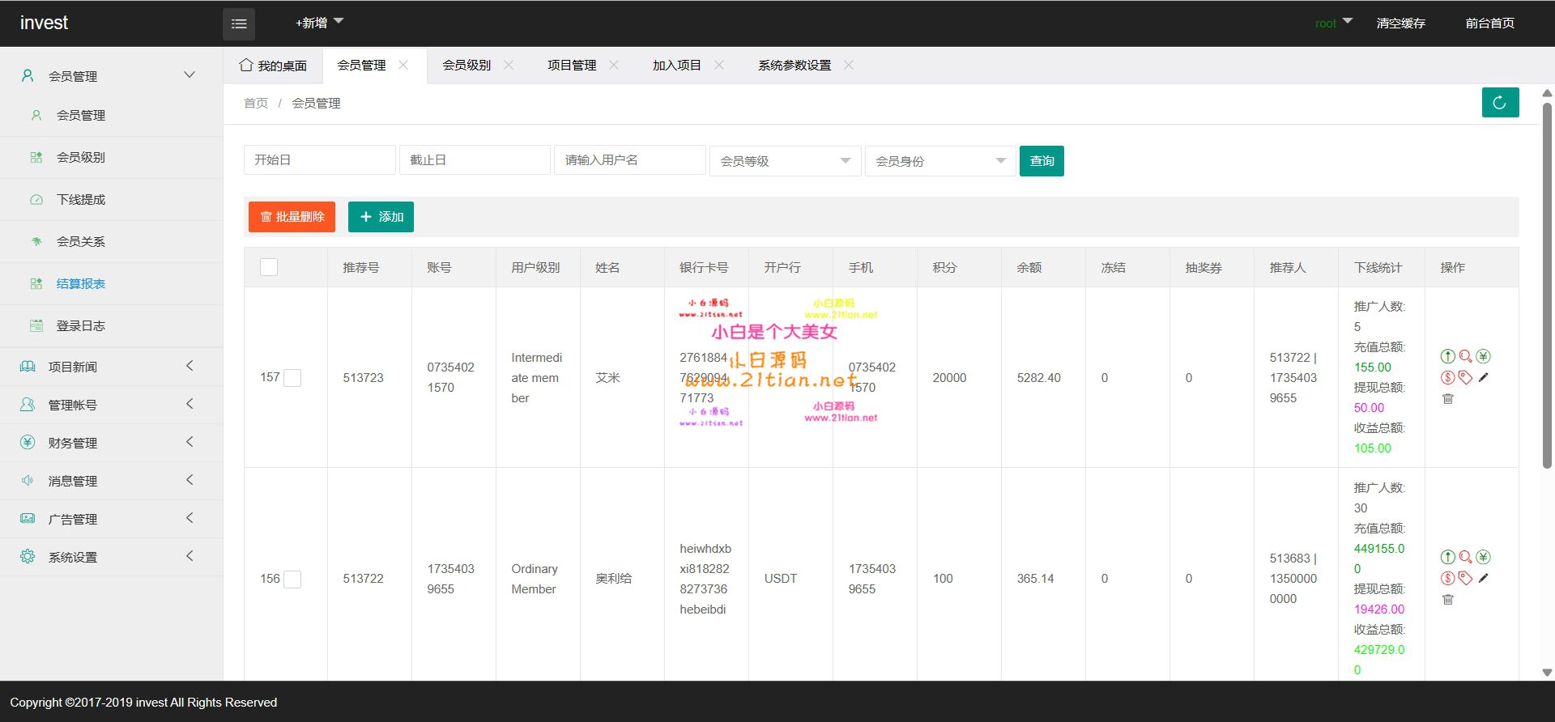Select 会员管理 submenu item in sidebar
Viewport: 1555px width, 722px height.
click(111, 115)
